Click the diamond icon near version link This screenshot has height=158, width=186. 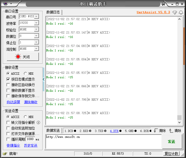(x=175, y=12)
